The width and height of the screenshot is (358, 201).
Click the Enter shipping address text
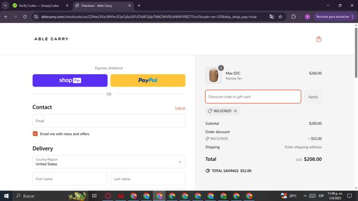[303, 147]
